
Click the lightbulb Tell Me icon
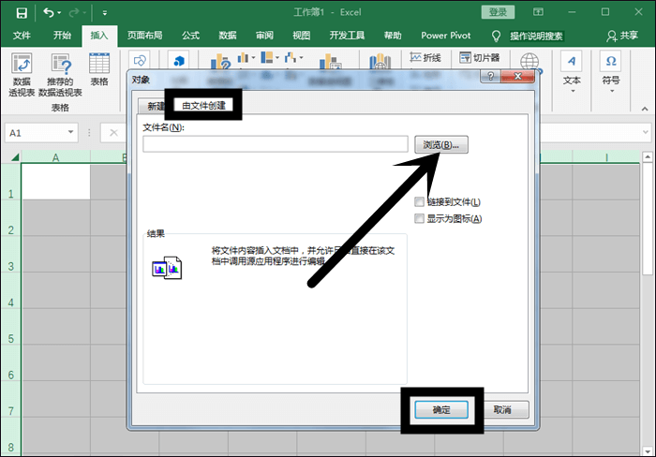coord(496,37)
